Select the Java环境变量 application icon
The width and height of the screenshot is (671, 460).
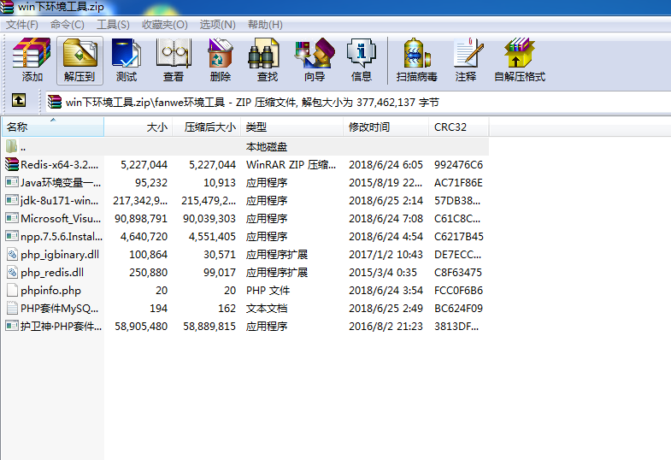point(12,182)
